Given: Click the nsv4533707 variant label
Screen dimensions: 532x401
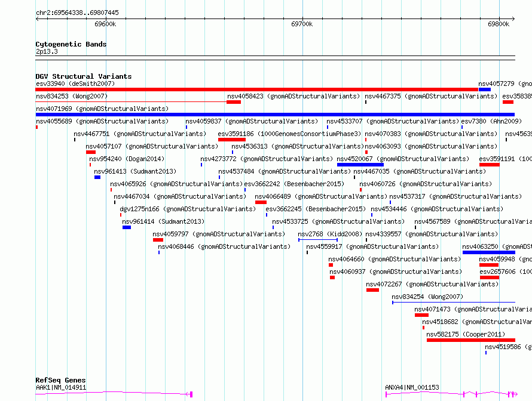Looking at the screenshot, I should click(x=393, y=121).
